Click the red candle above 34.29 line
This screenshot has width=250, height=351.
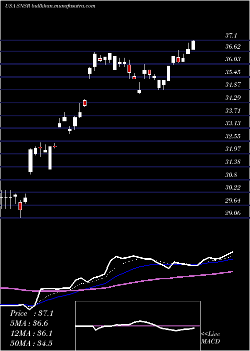pos(85,103)
